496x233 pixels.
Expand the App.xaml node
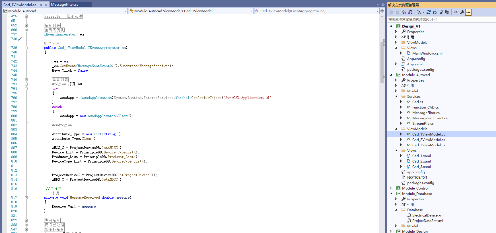[396, 64]
